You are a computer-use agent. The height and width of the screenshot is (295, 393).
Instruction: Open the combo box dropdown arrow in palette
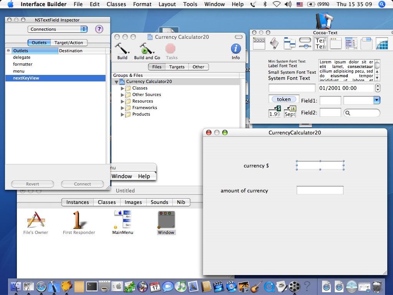377,100
